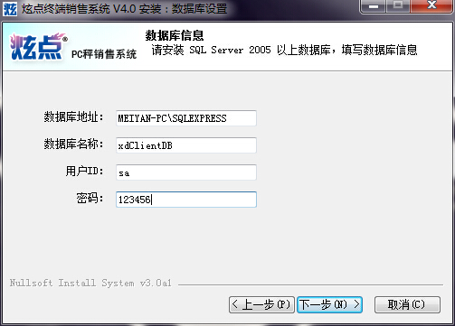Close the installer window

pos(431,5)
